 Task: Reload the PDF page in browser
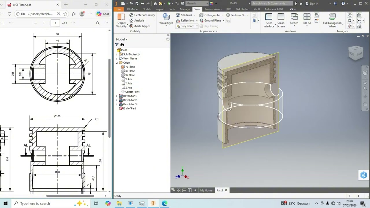pos(9,14)
